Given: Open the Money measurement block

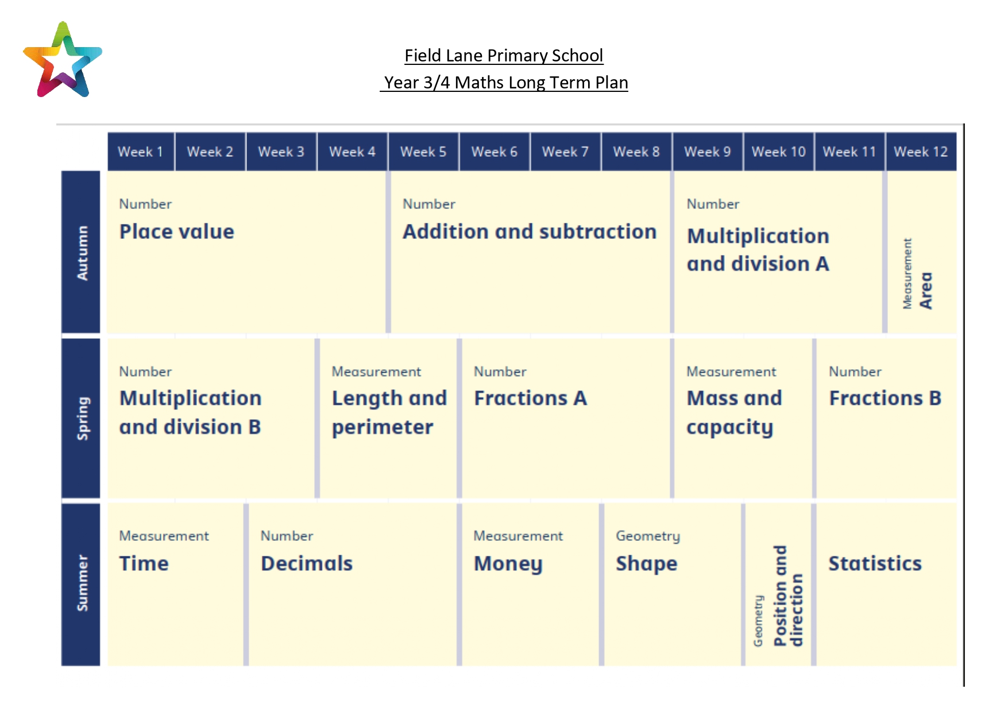Looking at the screenshot, I should click(530, 585).
